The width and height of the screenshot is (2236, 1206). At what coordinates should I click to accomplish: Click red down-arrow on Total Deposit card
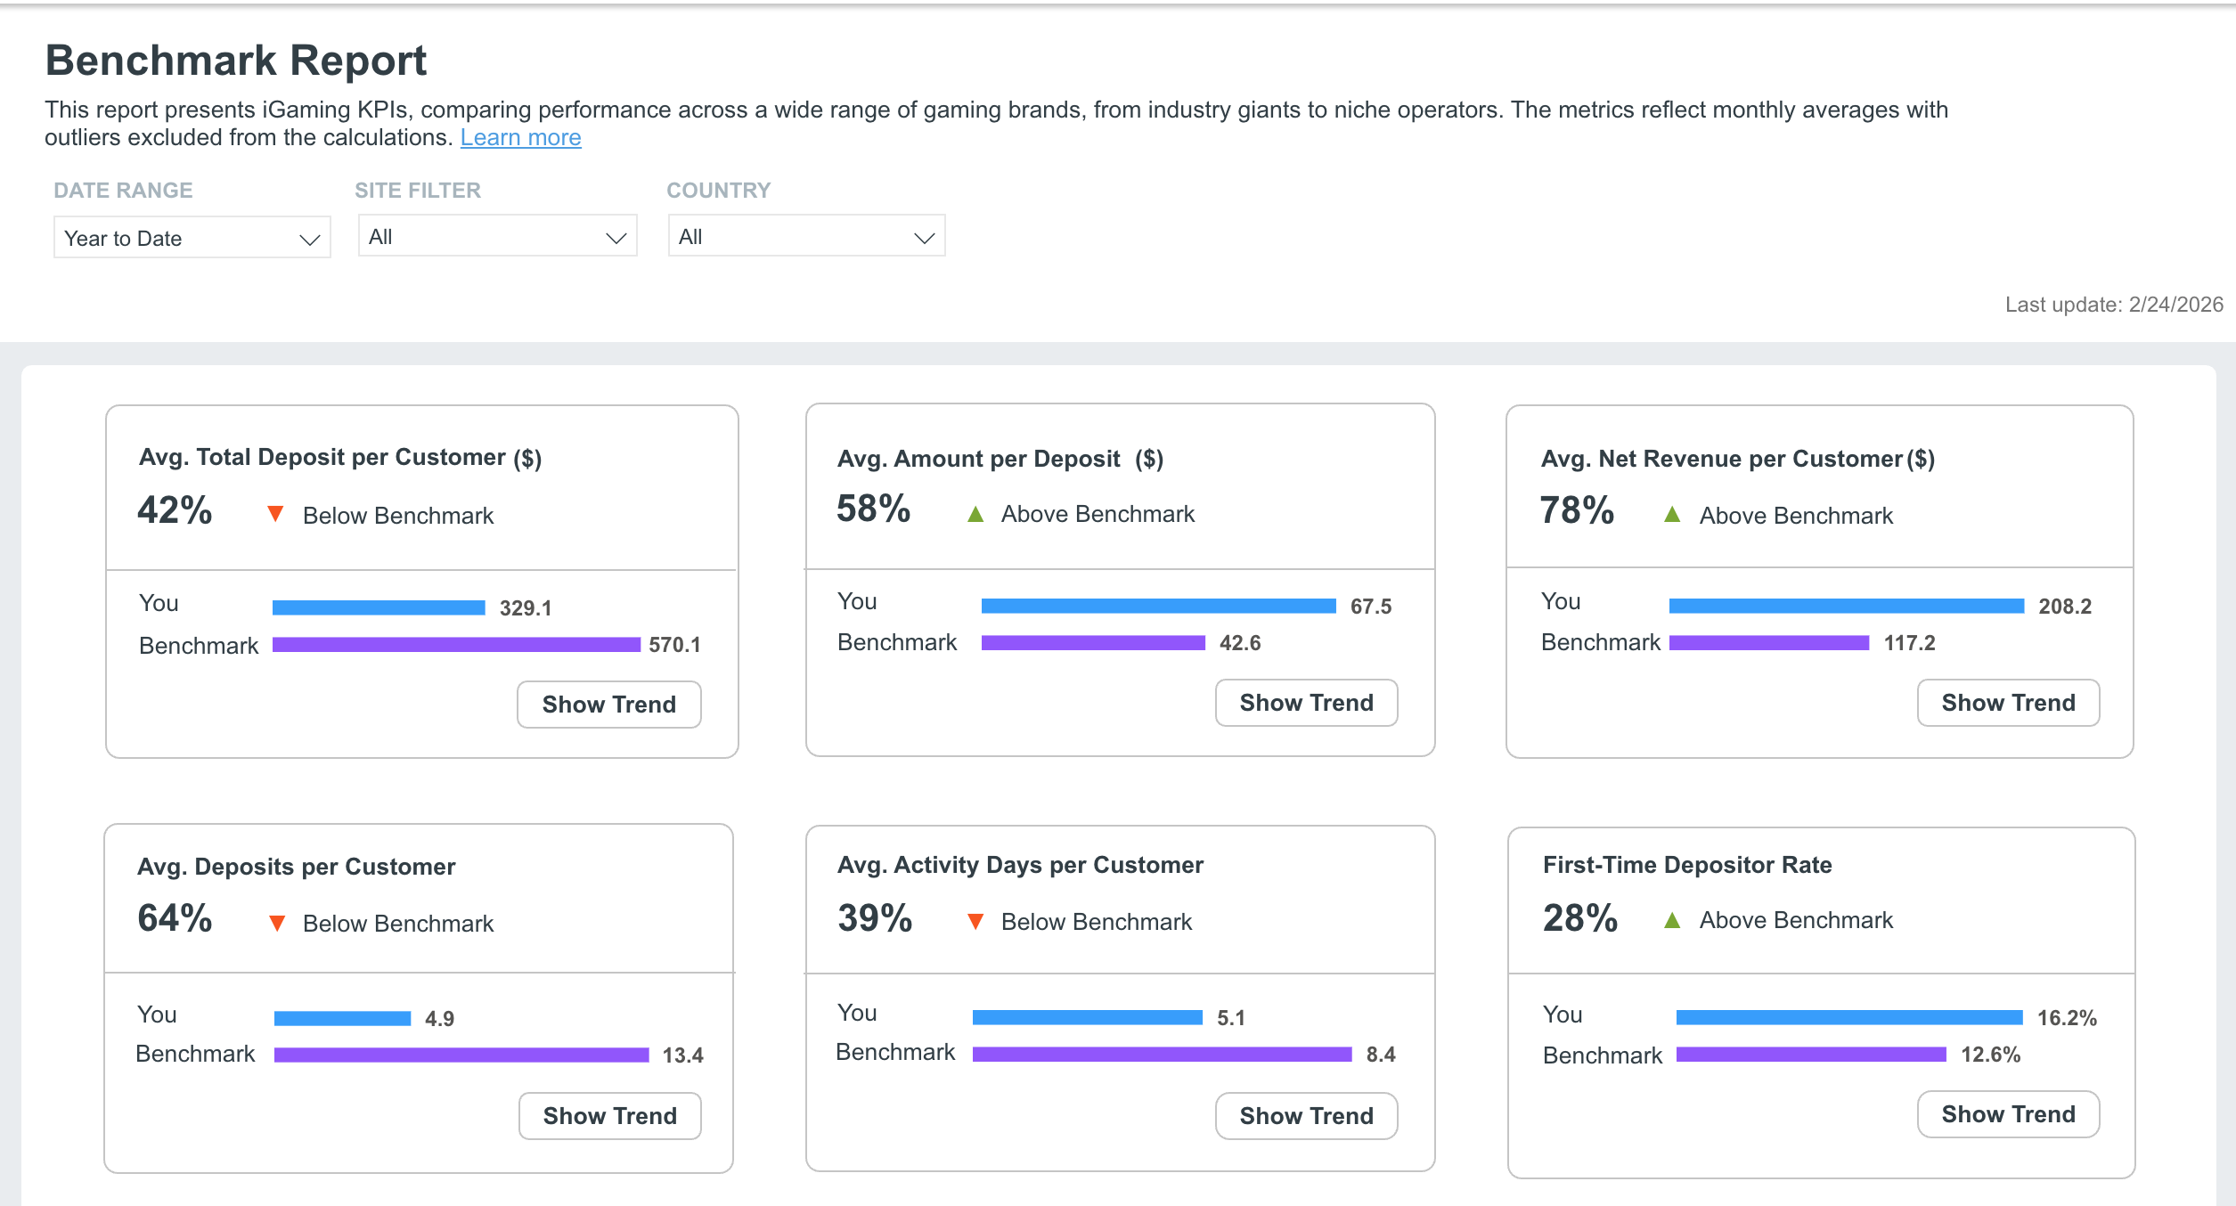click(275, 514)
